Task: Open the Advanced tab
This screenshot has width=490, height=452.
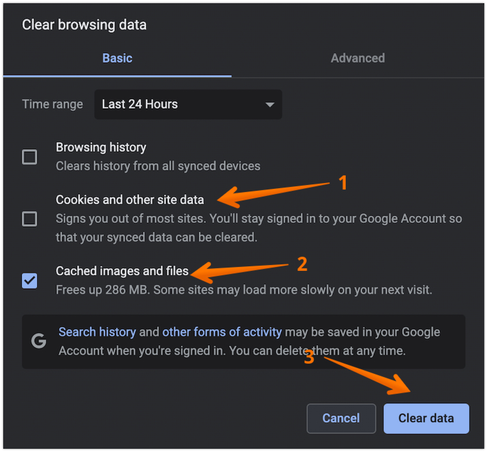Action: [x=357, y=58]
